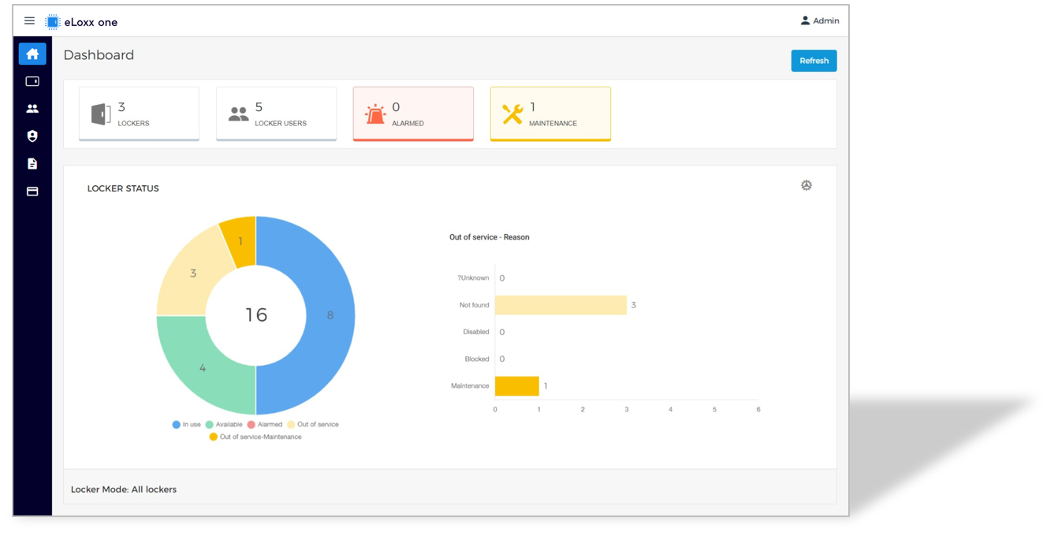Click the Refresh button
Image resolution: width=1054 pixels, height=547 pixels.
(x=814, y=61)
